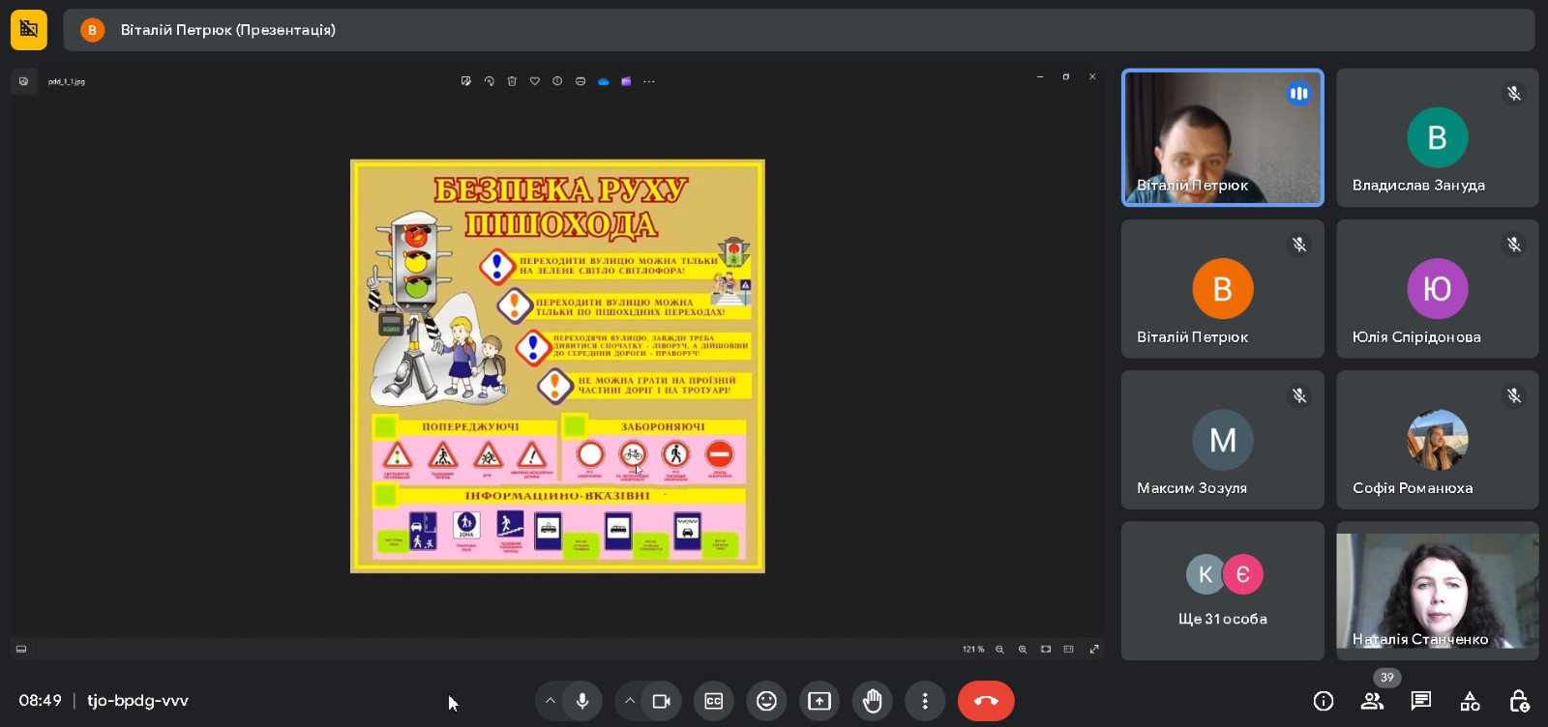Send a reaction with the emoji button
This screenshot has height=727, width=1548.
766,701
